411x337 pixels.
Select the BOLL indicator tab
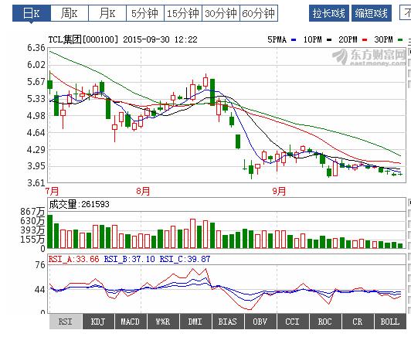click(x=390, y=322)
